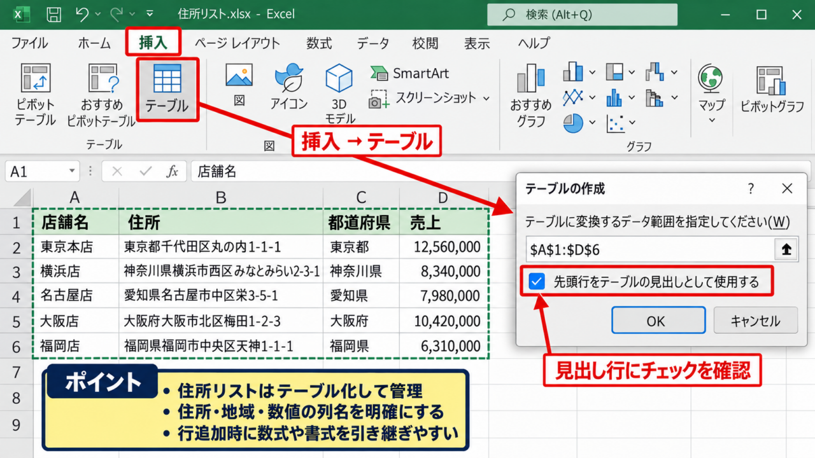
Task: Expand the undo history dropdown arrow
Action: point(97,13)
